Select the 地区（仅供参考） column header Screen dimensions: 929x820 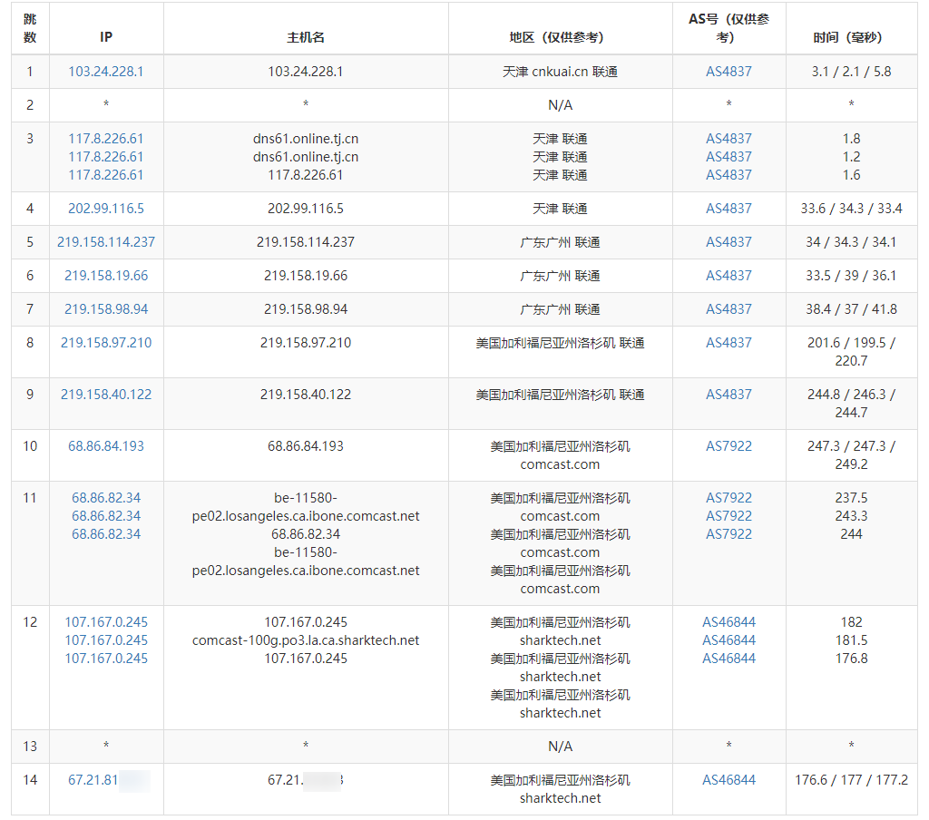pos(560,37)
